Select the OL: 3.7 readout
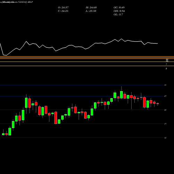This screenshot has height=174, width=174. pyautogui.click(x=118, y=15)
